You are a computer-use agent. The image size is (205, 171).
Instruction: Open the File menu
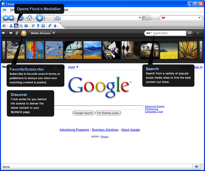tap(4, 10)
